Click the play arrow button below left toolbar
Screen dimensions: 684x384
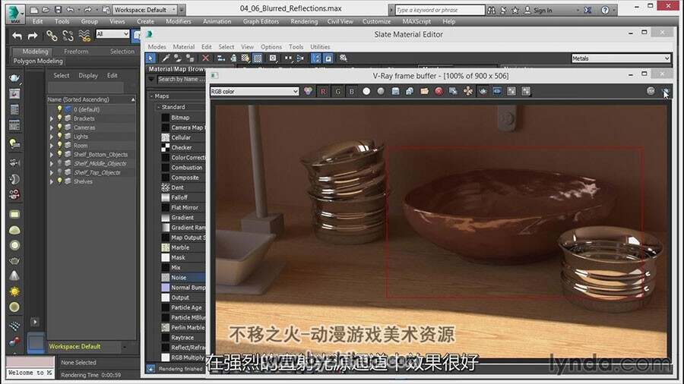35,322
